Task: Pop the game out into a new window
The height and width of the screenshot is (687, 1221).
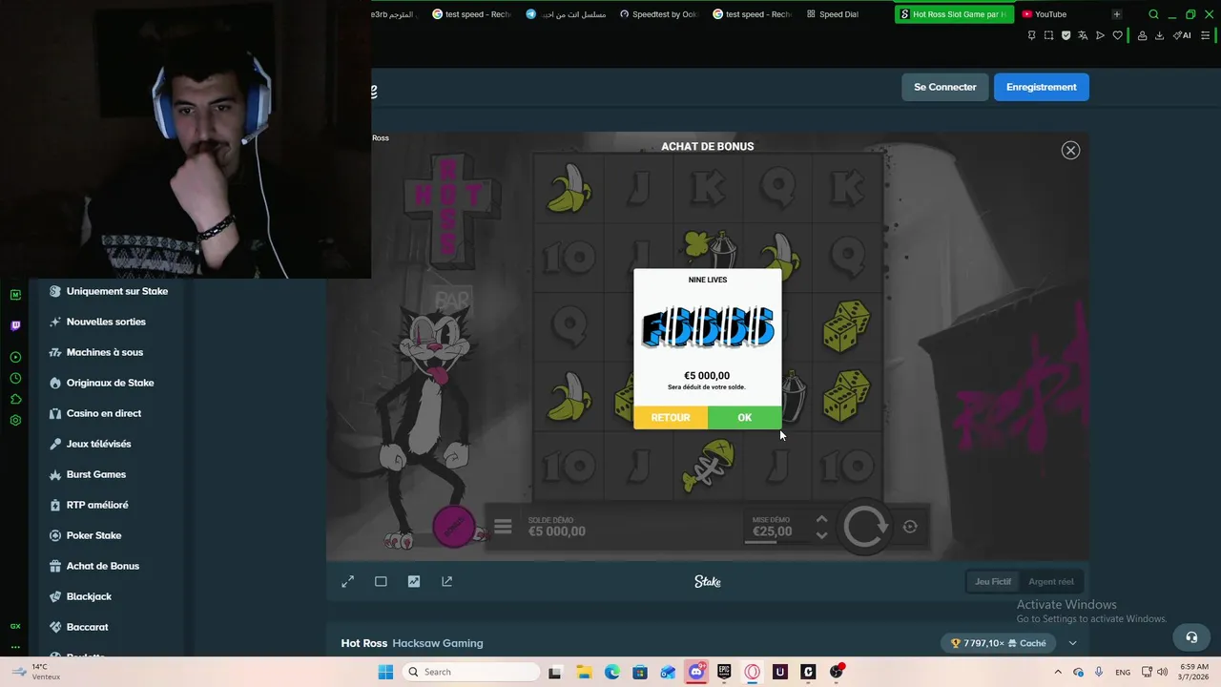Action: tap(447, 581)
